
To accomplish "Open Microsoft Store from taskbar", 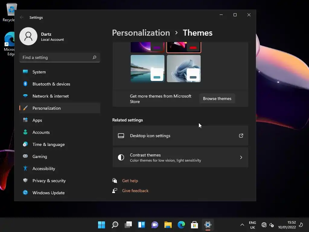I will [195, 225].
